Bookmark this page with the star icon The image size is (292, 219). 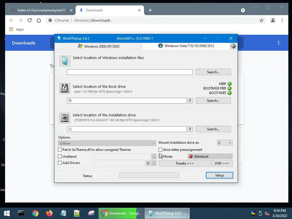261,20
